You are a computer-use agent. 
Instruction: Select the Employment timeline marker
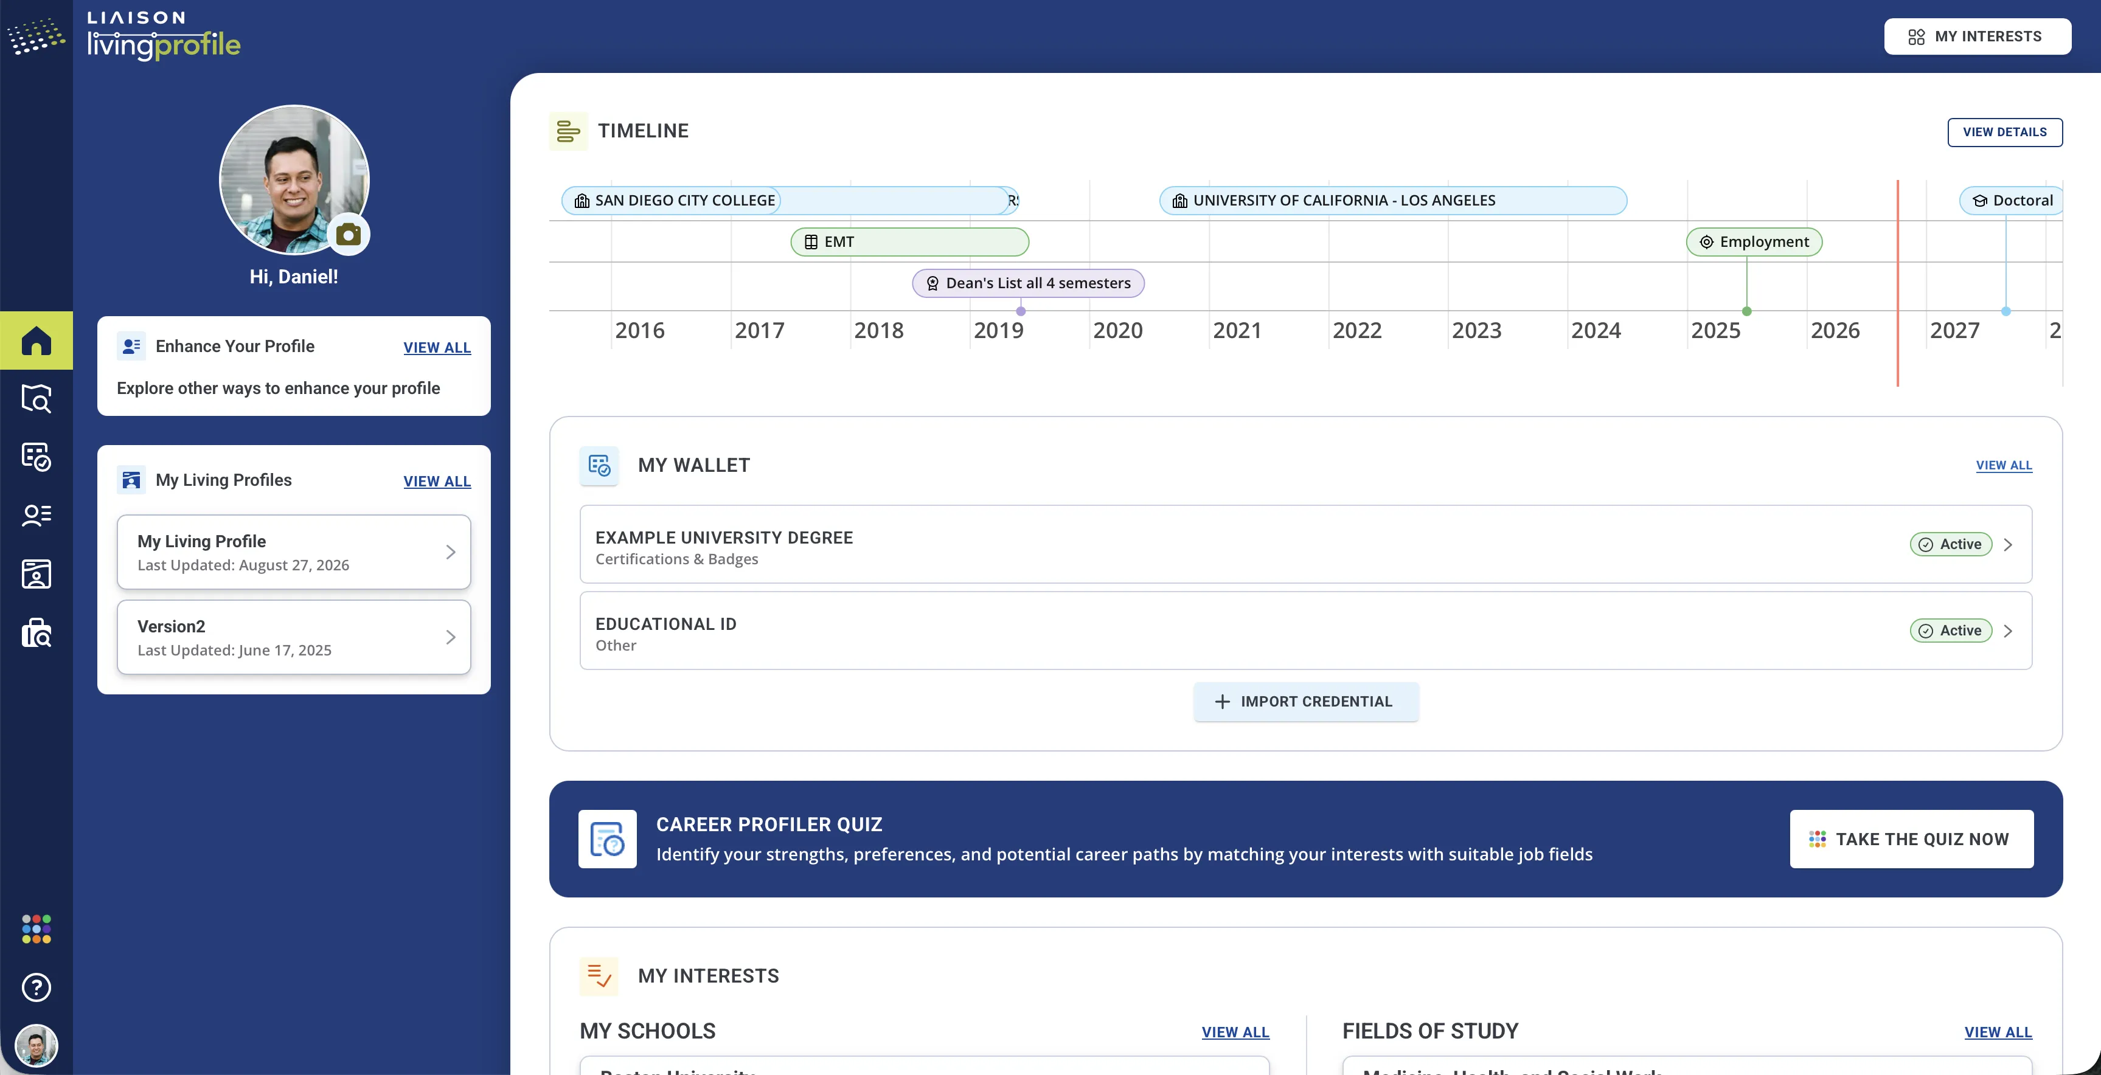tap(1754, 242)
